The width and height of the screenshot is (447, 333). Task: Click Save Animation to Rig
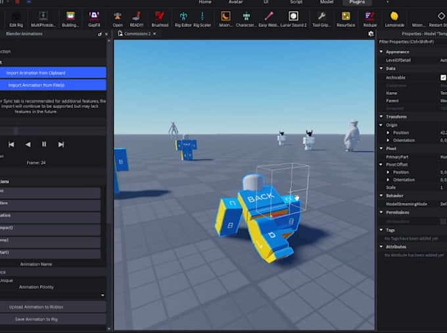[53, 319]
